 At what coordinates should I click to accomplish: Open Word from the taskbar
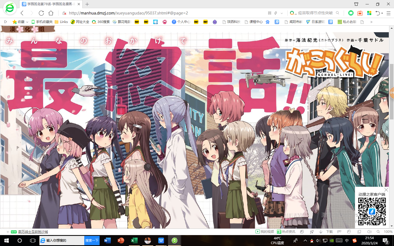(107, 241)
